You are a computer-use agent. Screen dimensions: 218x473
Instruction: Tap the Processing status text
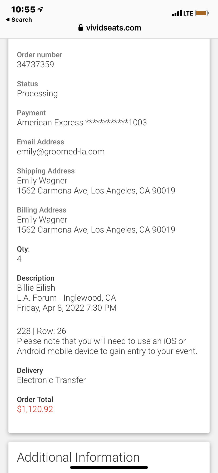[x=37, y=94]
